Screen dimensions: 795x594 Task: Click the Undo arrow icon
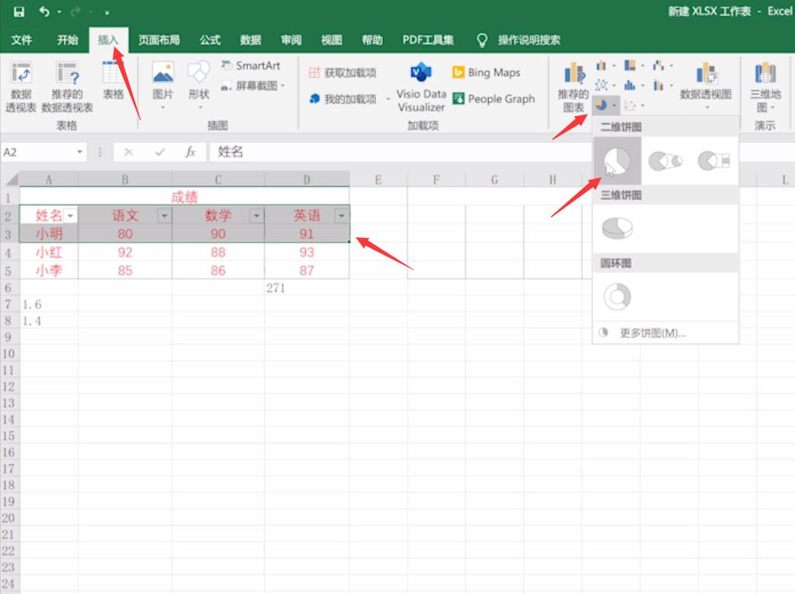pyautogui.click(x=45, y=11)
